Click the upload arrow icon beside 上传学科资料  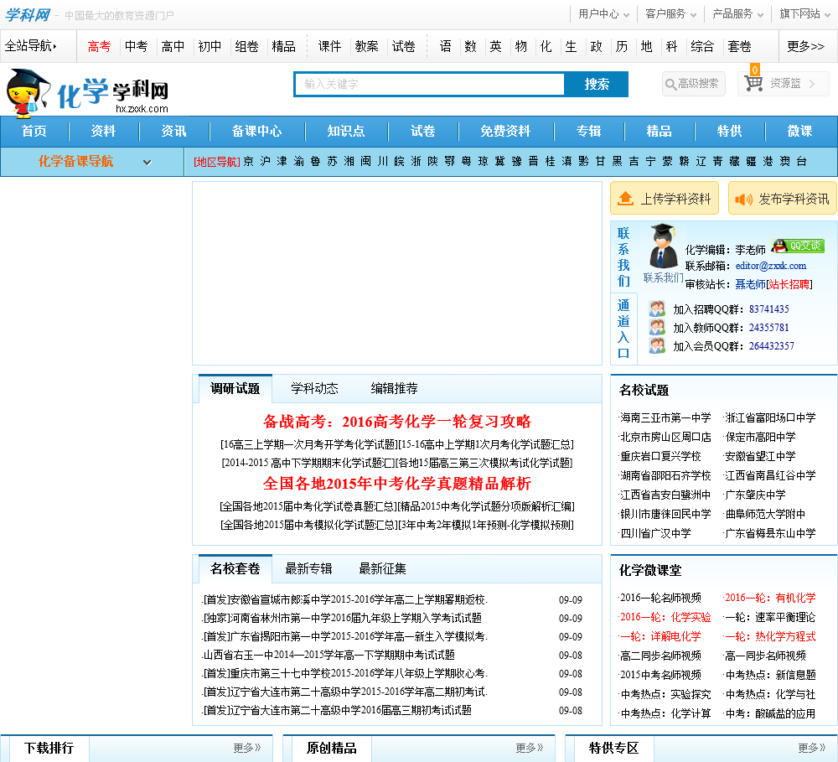[625, 199]
